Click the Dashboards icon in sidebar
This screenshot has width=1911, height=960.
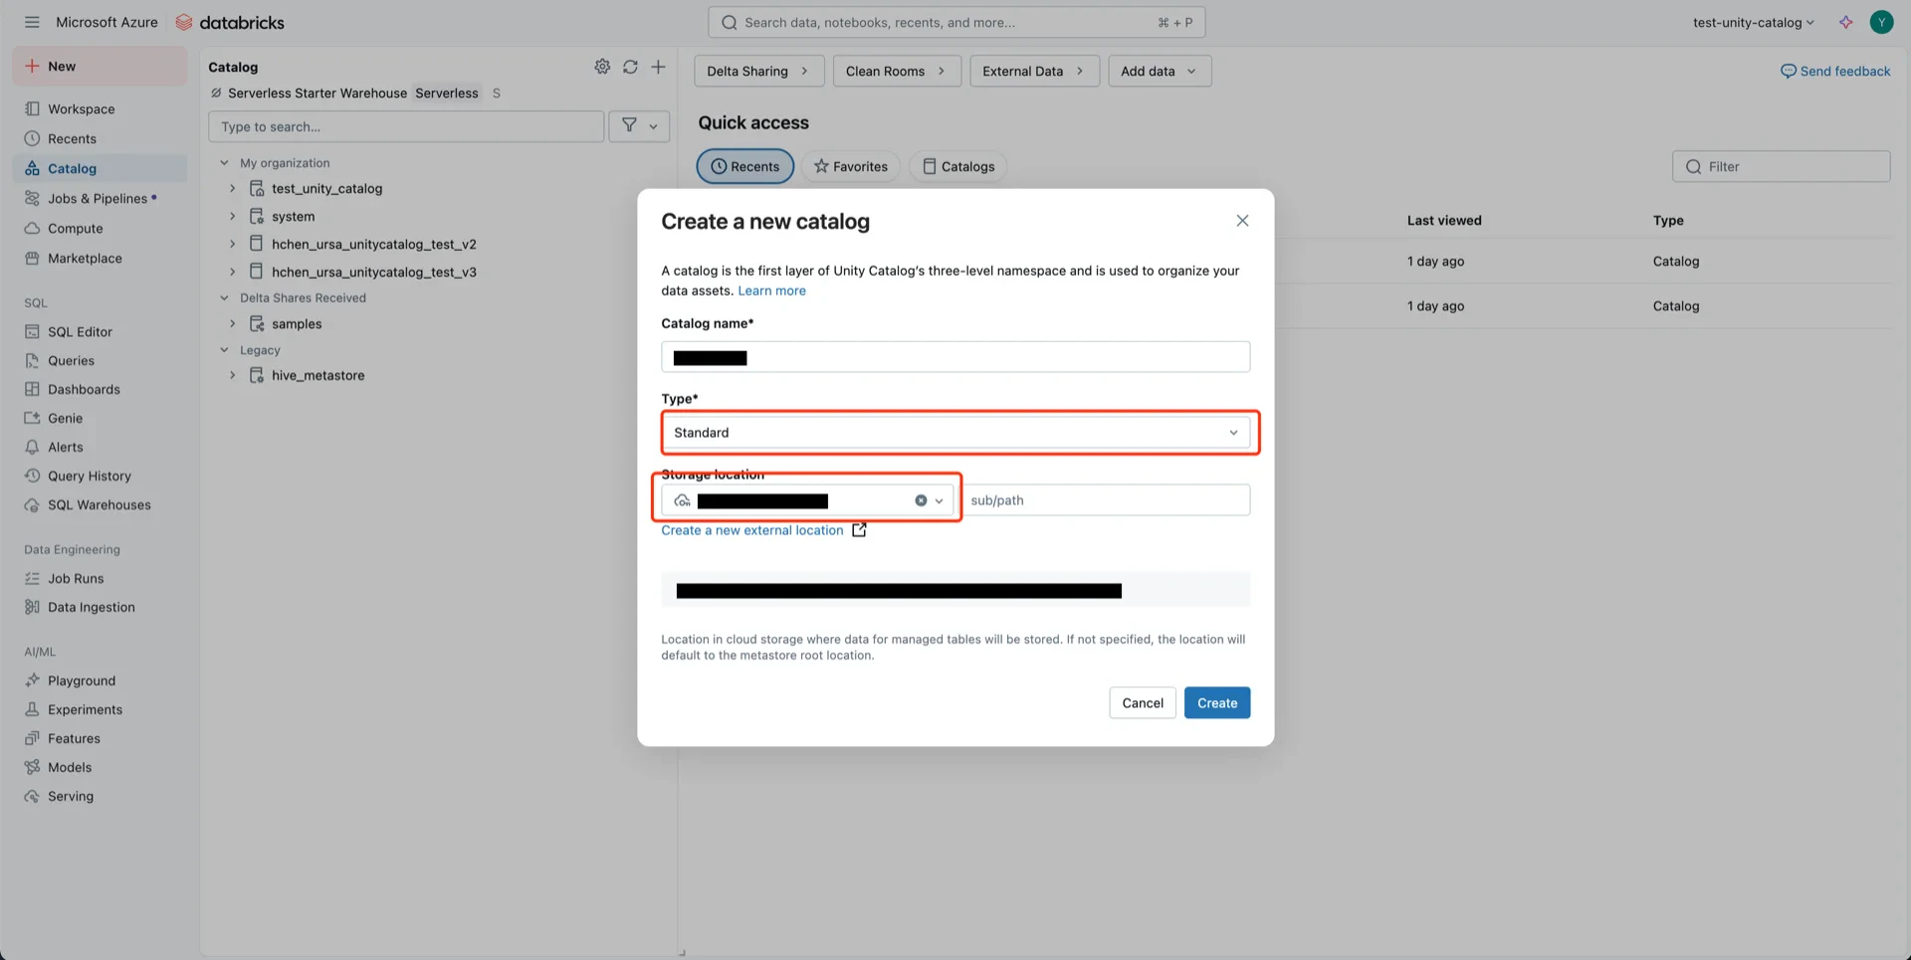(x=32, y=389)
